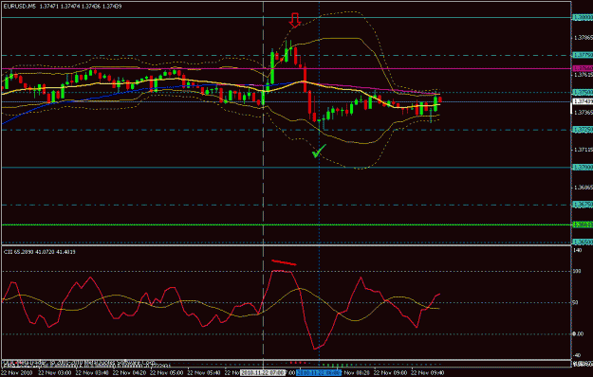Click the 22 Nov 03:00 time label
Screen dimensions: 593x377
[54, 373]
